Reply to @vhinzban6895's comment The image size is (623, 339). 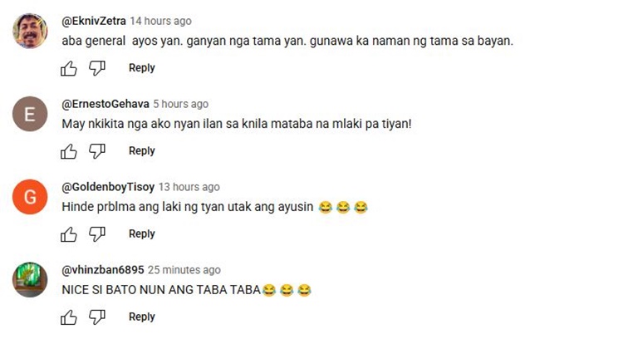(x=142, y=317)
